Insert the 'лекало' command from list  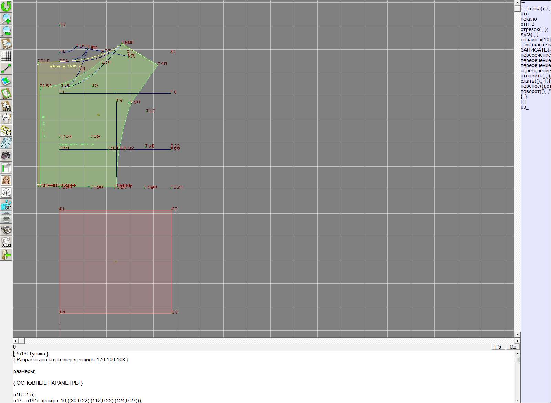click(529, 19)
